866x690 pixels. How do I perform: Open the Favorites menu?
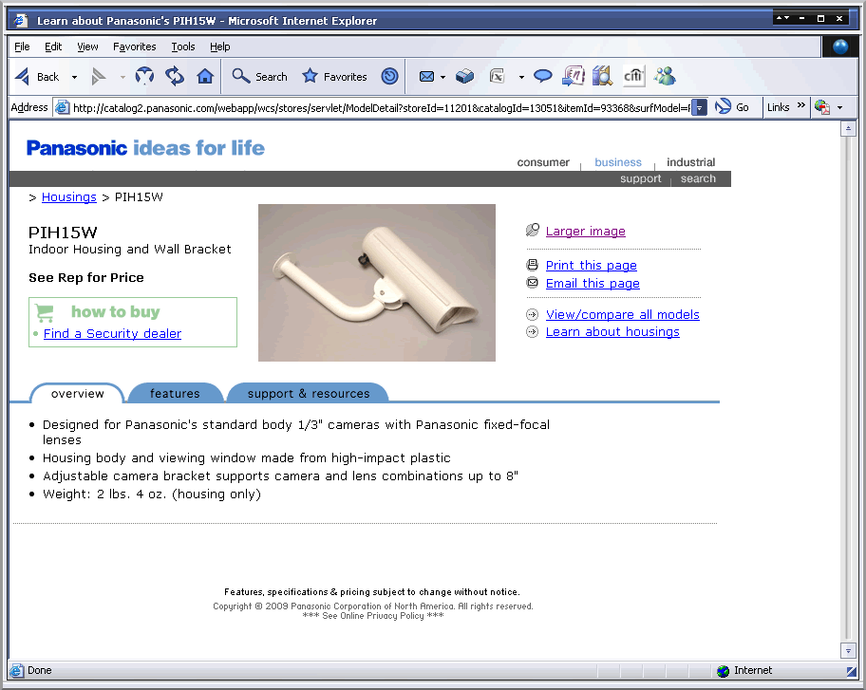click(x=134, y=47)
